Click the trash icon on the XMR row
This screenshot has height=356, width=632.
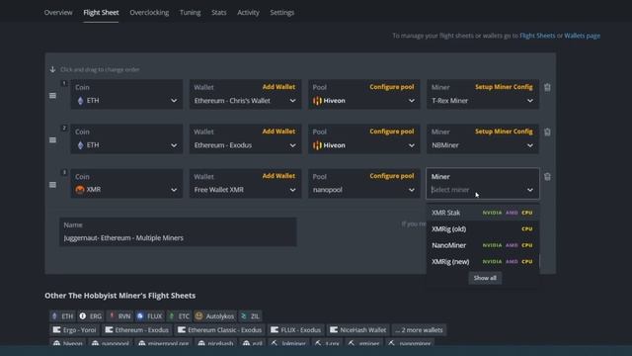click(x=547, y=177)
